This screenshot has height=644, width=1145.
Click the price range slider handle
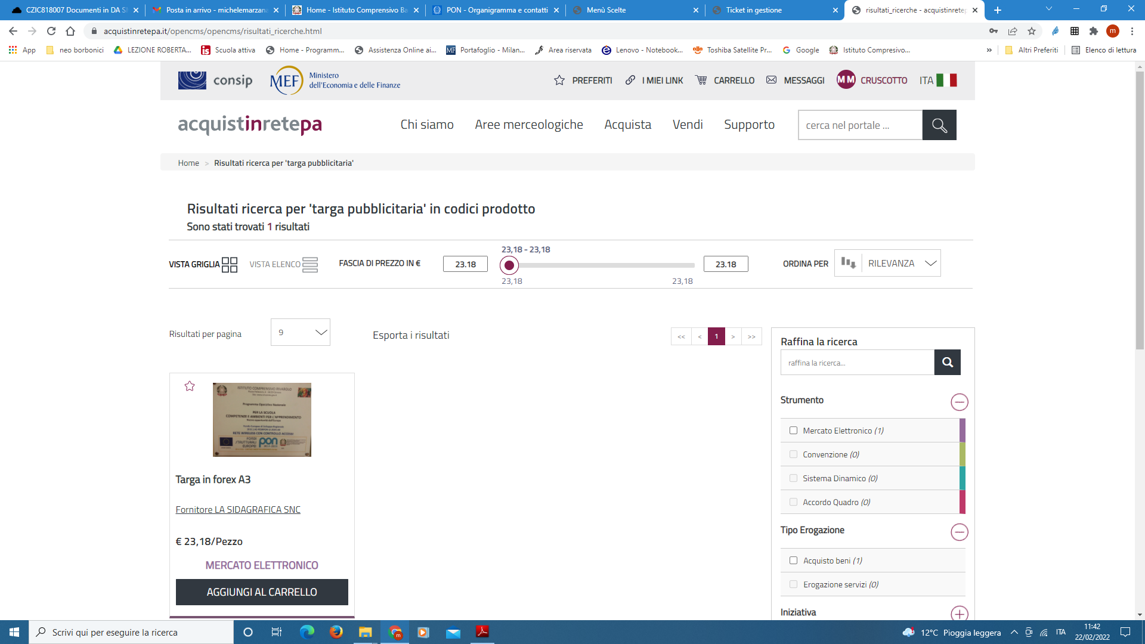509,265
